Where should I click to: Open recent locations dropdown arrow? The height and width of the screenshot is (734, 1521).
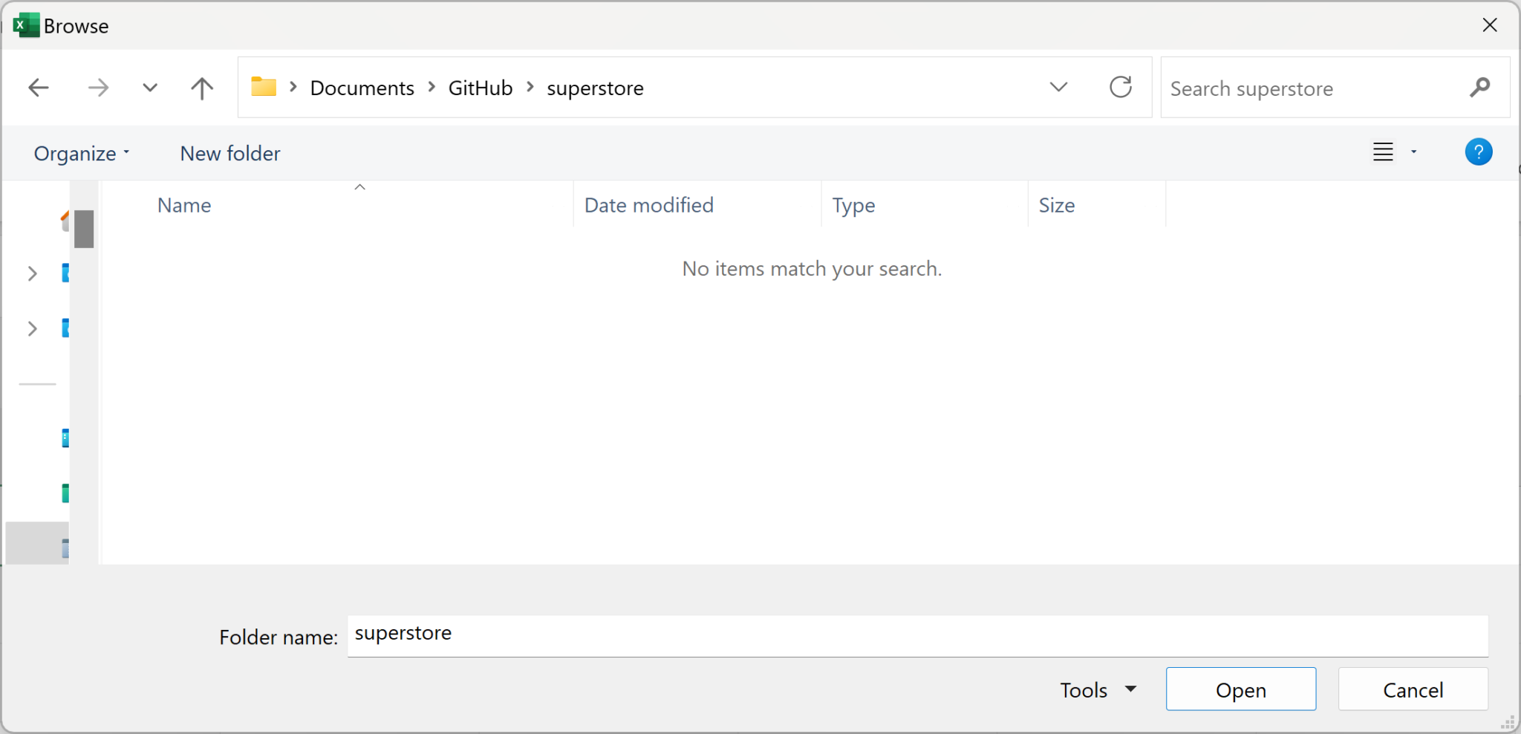(x=150, y=88)
